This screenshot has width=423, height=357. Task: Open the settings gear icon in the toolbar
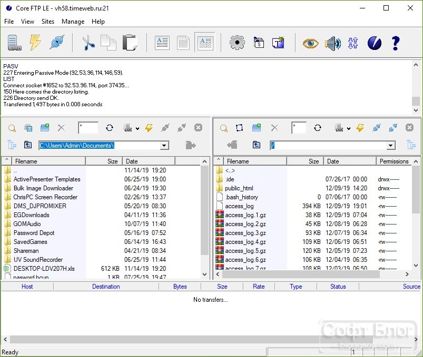[237, 43]
